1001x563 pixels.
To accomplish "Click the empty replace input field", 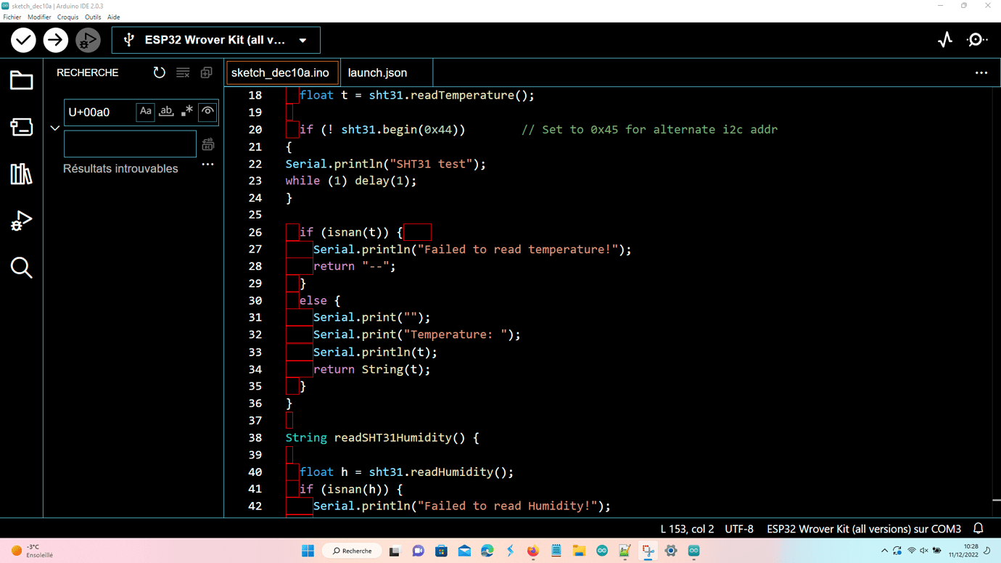I will [x=130, y=144].
